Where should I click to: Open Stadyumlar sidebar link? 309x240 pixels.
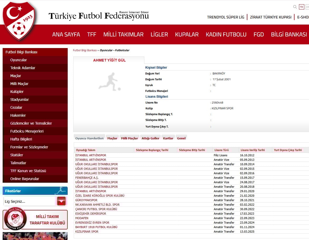tap(35, 100)
